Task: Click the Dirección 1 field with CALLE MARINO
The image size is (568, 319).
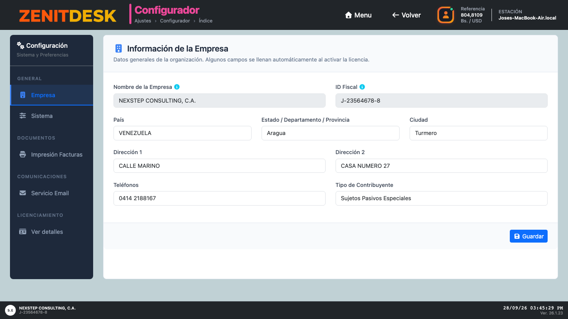Action: tap(220, 166)
